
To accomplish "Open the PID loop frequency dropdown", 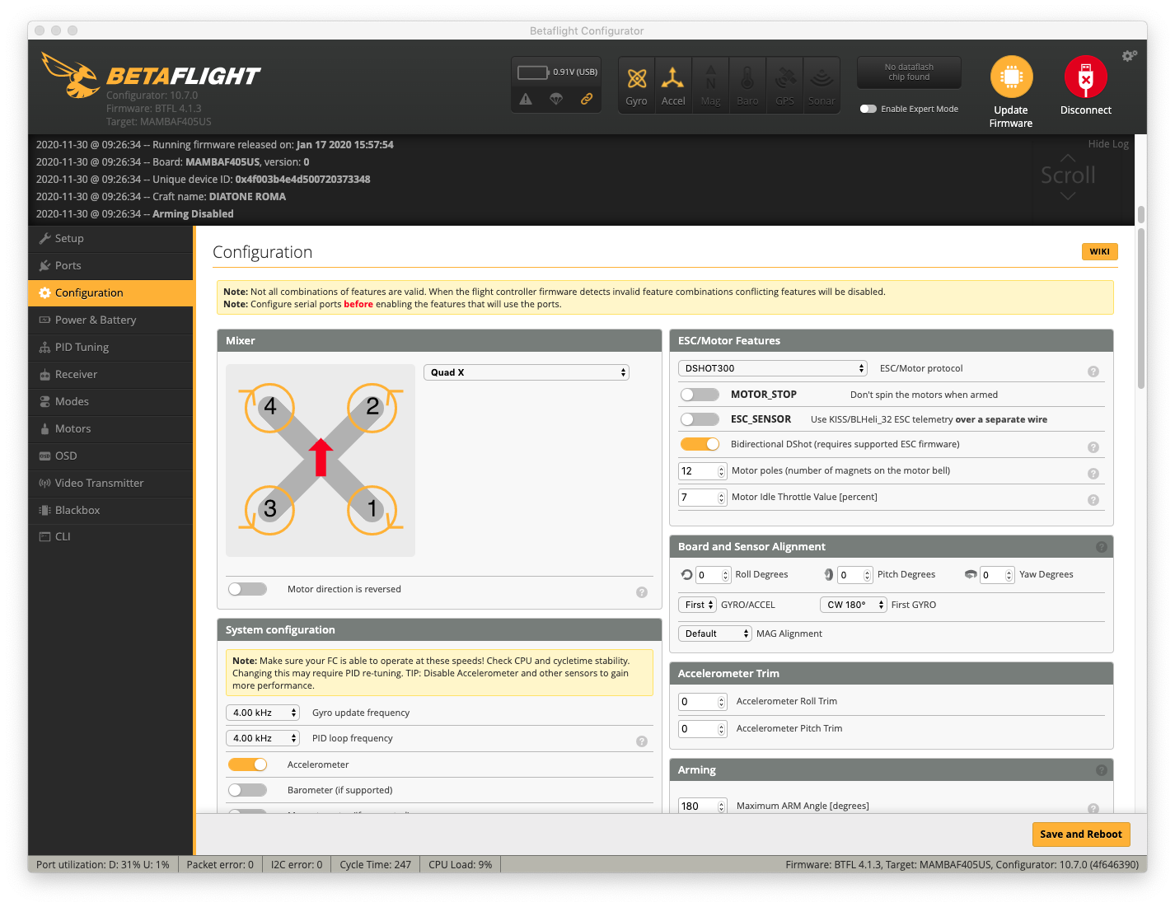I will (x=263, y=738).
